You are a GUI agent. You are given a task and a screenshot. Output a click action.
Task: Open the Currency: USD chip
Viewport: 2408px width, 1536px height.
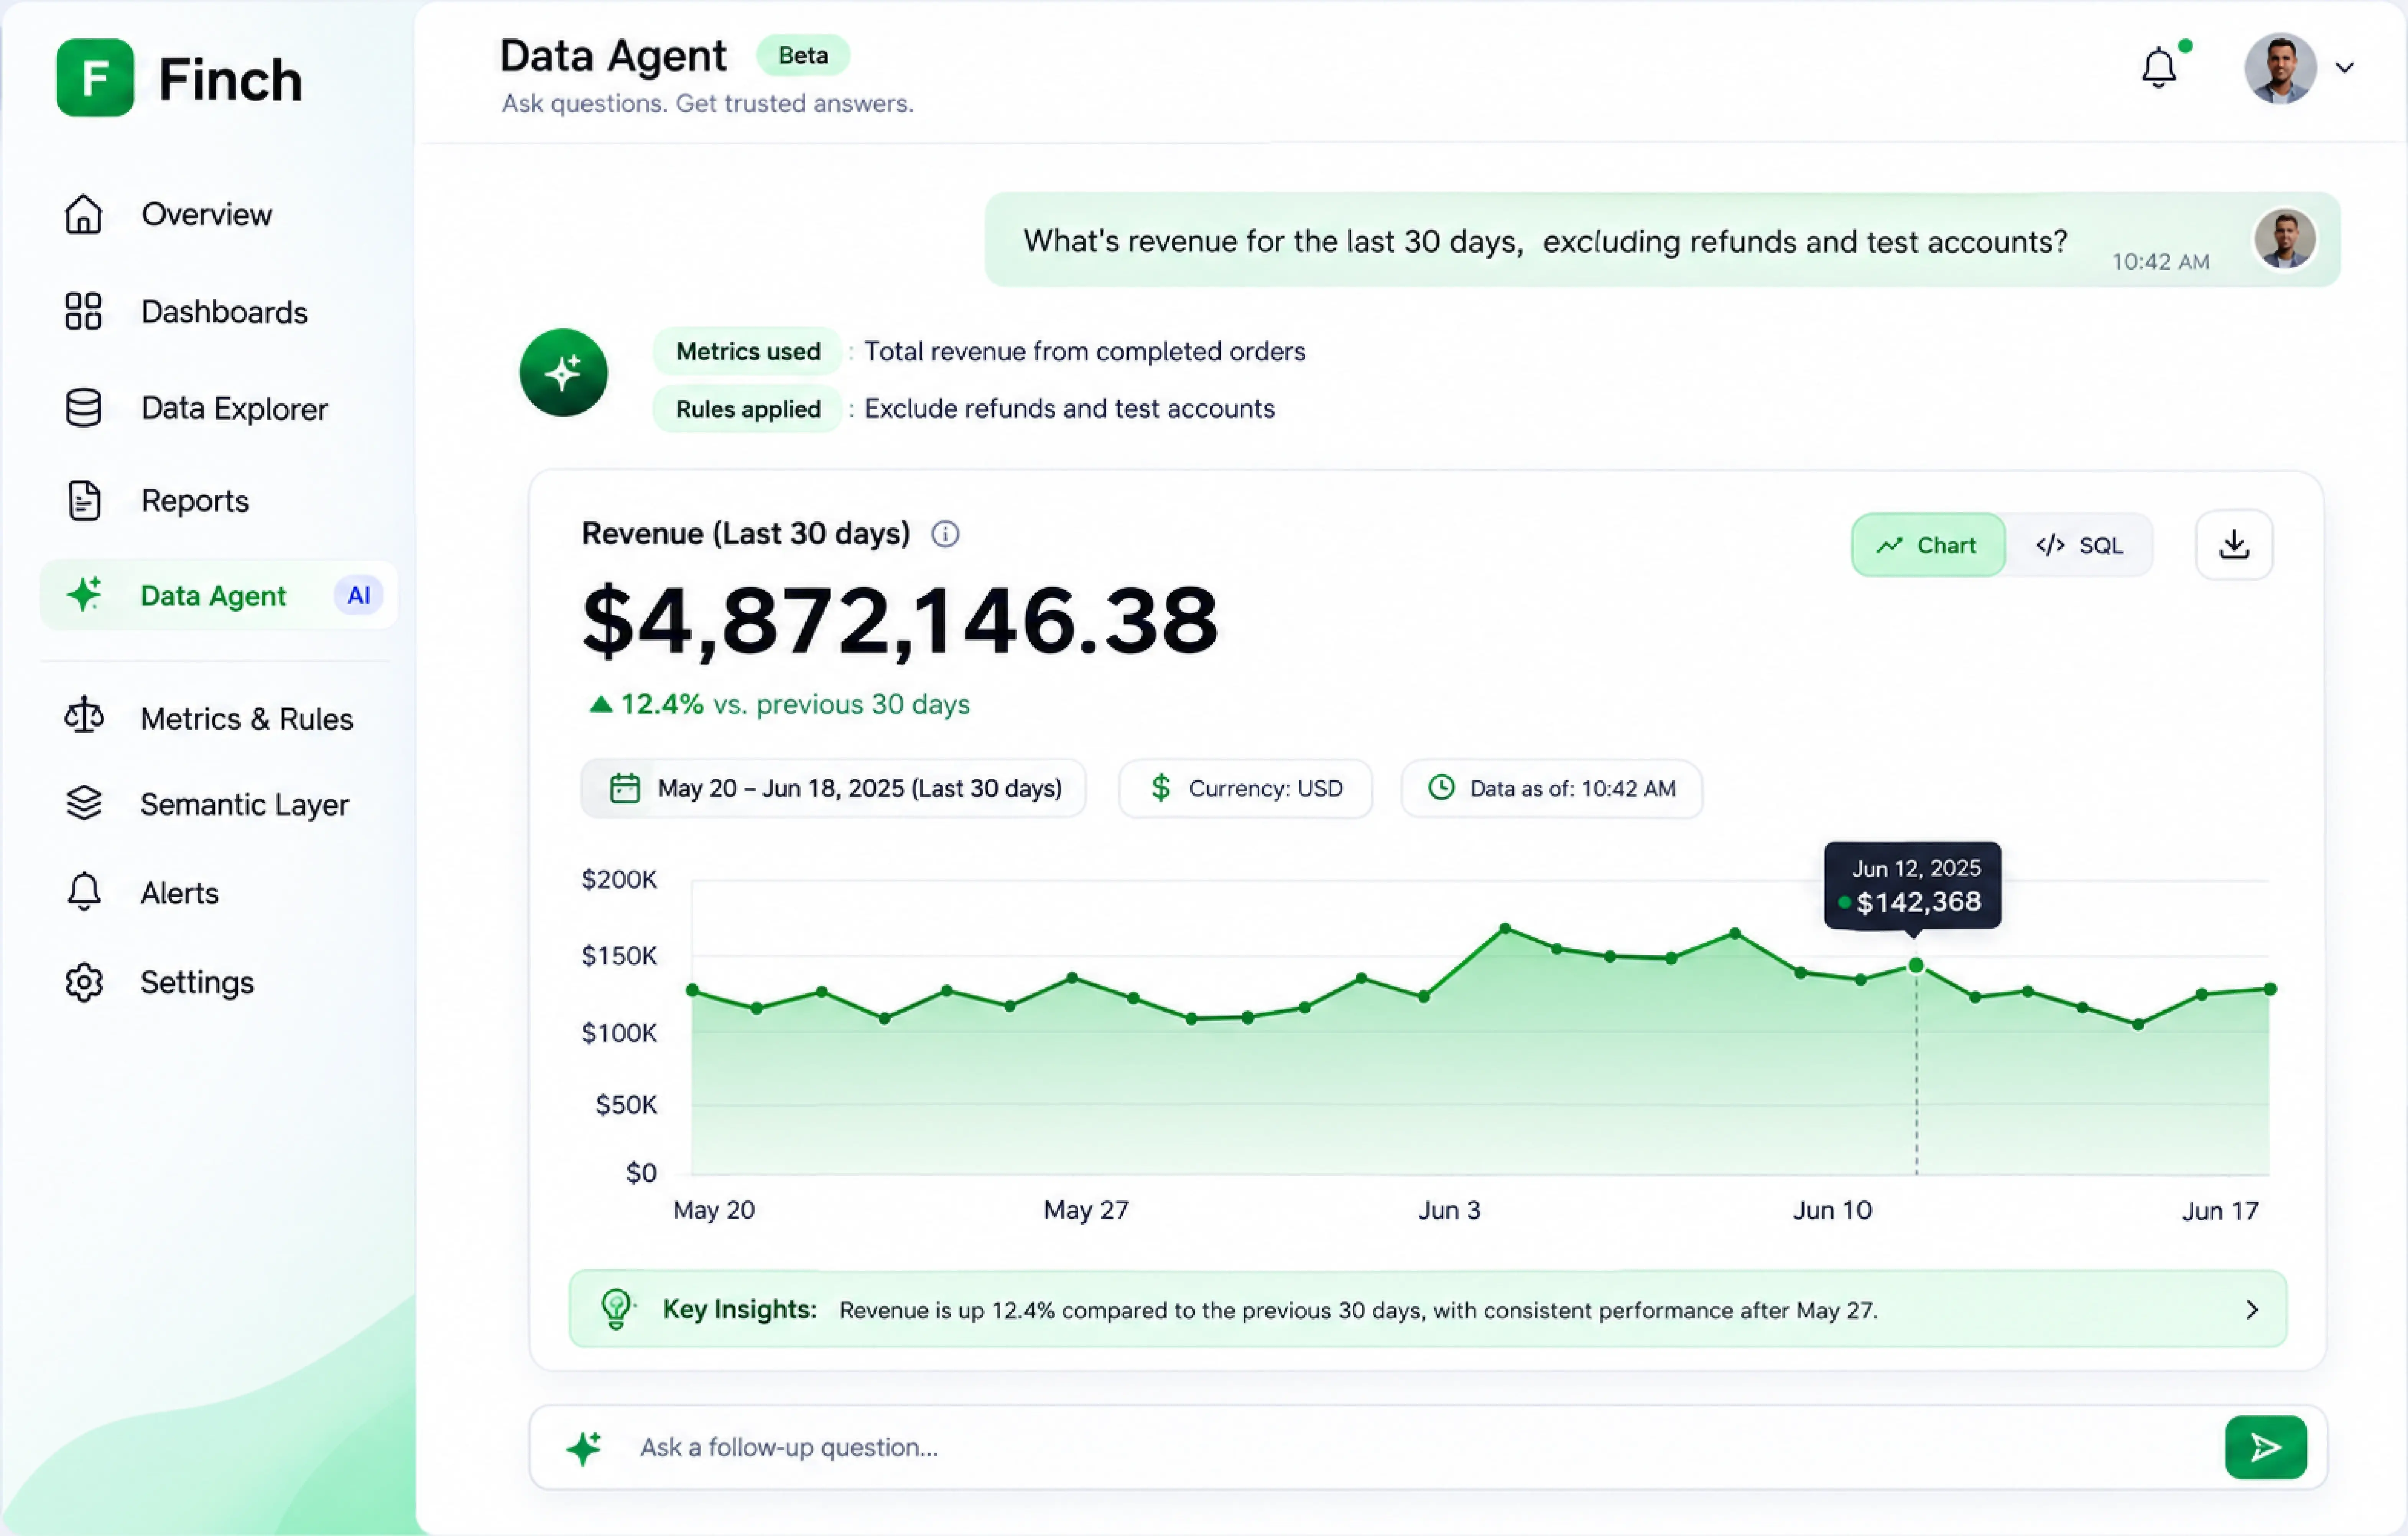[x=1245, y=788]
